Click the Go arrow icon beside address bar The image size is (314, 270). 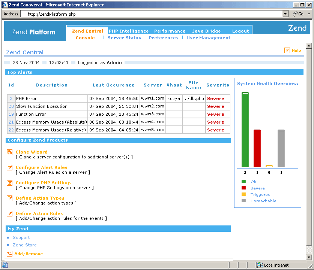295,14
